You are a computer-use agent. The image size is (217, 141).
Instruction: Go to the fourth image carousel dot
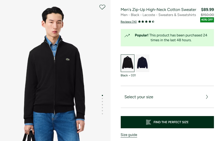click(102, 105)
